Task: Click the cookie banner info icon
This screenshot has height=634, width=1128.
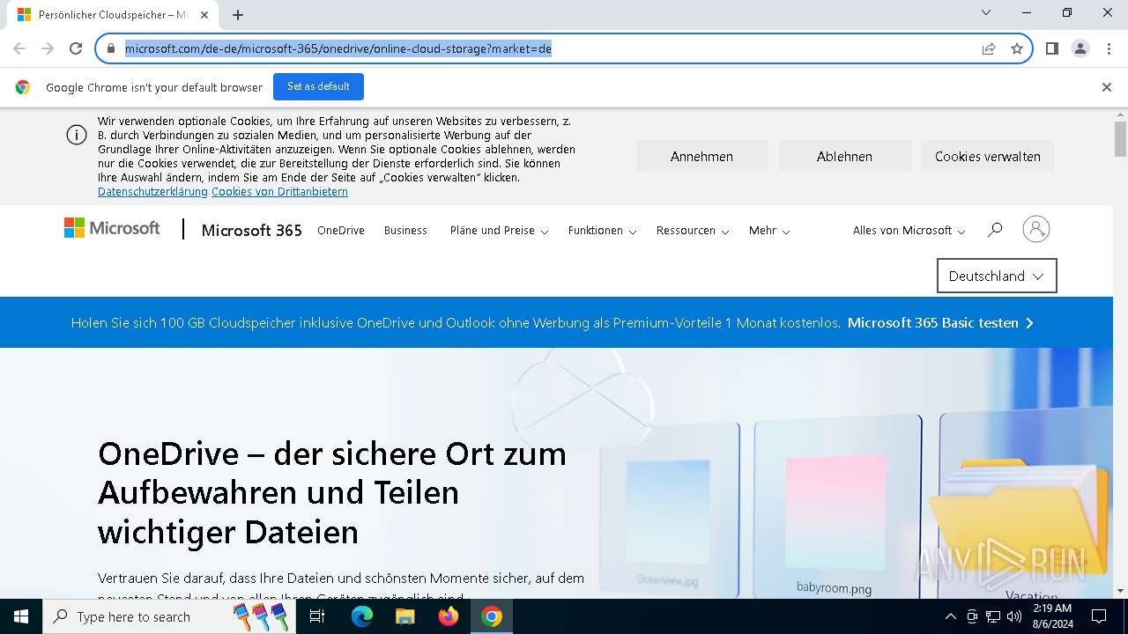Action: coord(77,135)
